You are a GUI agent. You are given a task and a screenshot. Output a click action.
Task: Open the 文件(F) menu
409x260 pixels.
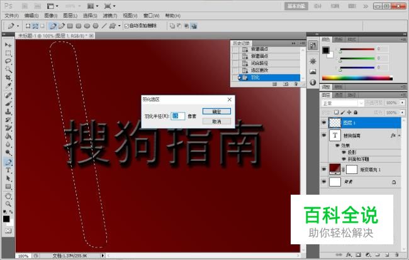(x=12, y=16)
